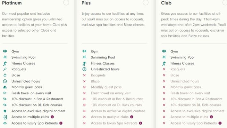This screenshot has width=227, height=128.
Task: Click the Platinum luxury Spa Retreats eye icon
Action: pyautogui.click(x=5, y=123)
